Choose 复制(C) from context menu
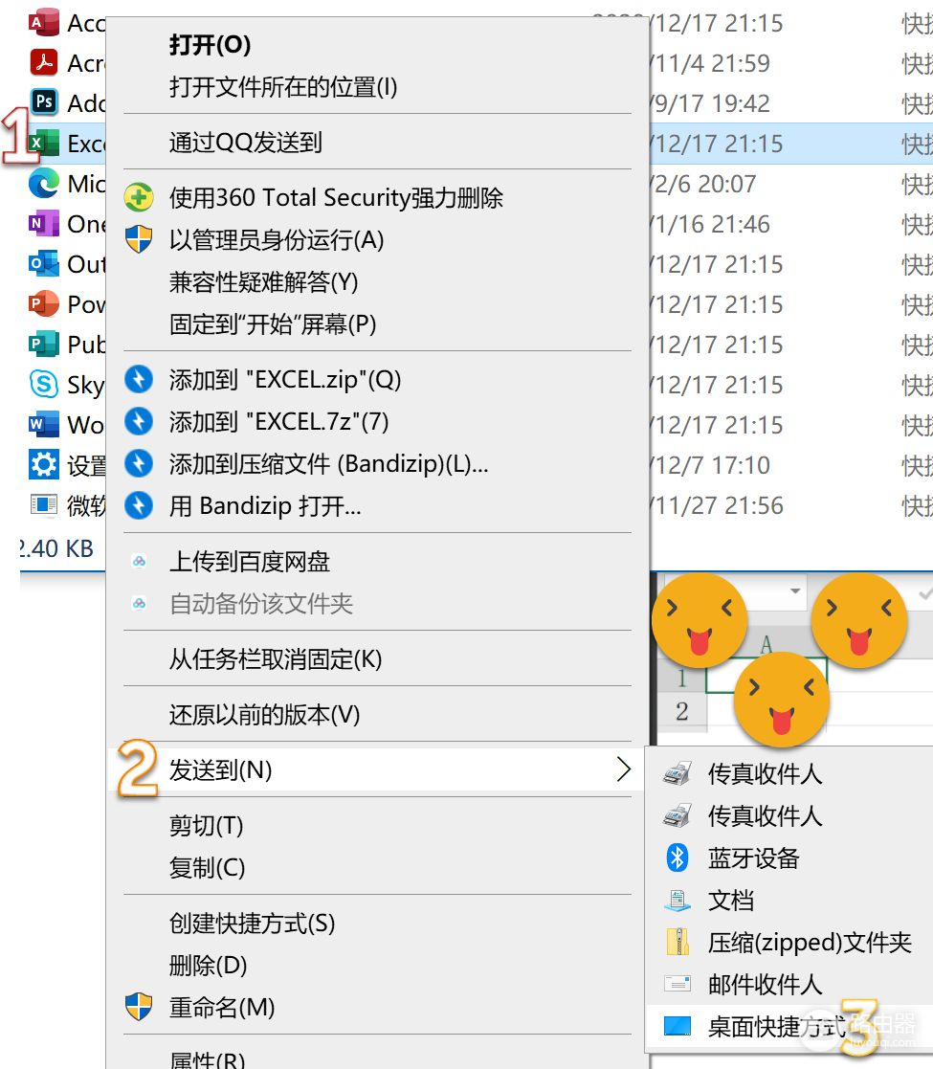The height and width of the screenshot is (1069, 933). [207, 868]
